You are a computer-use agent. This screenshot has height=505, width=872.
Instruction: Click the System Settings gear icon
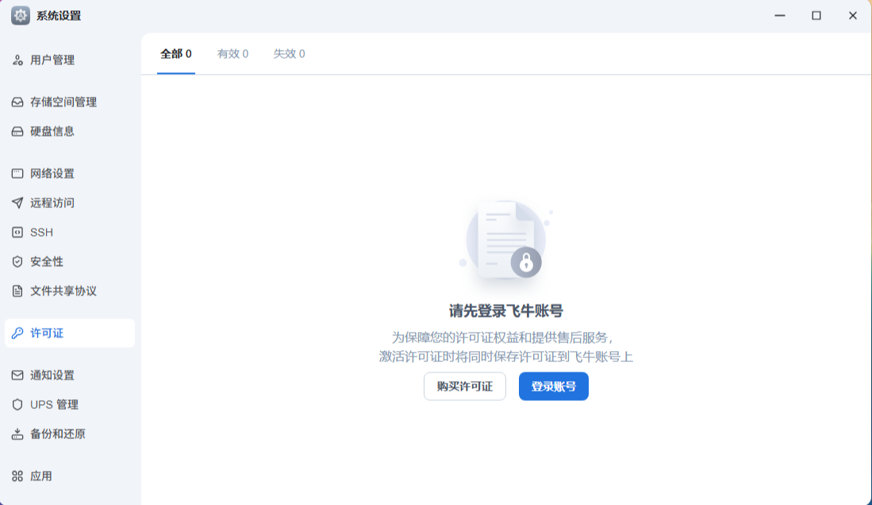(21, 16)
